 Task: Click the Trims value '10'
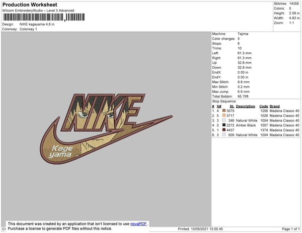(240, 48)
